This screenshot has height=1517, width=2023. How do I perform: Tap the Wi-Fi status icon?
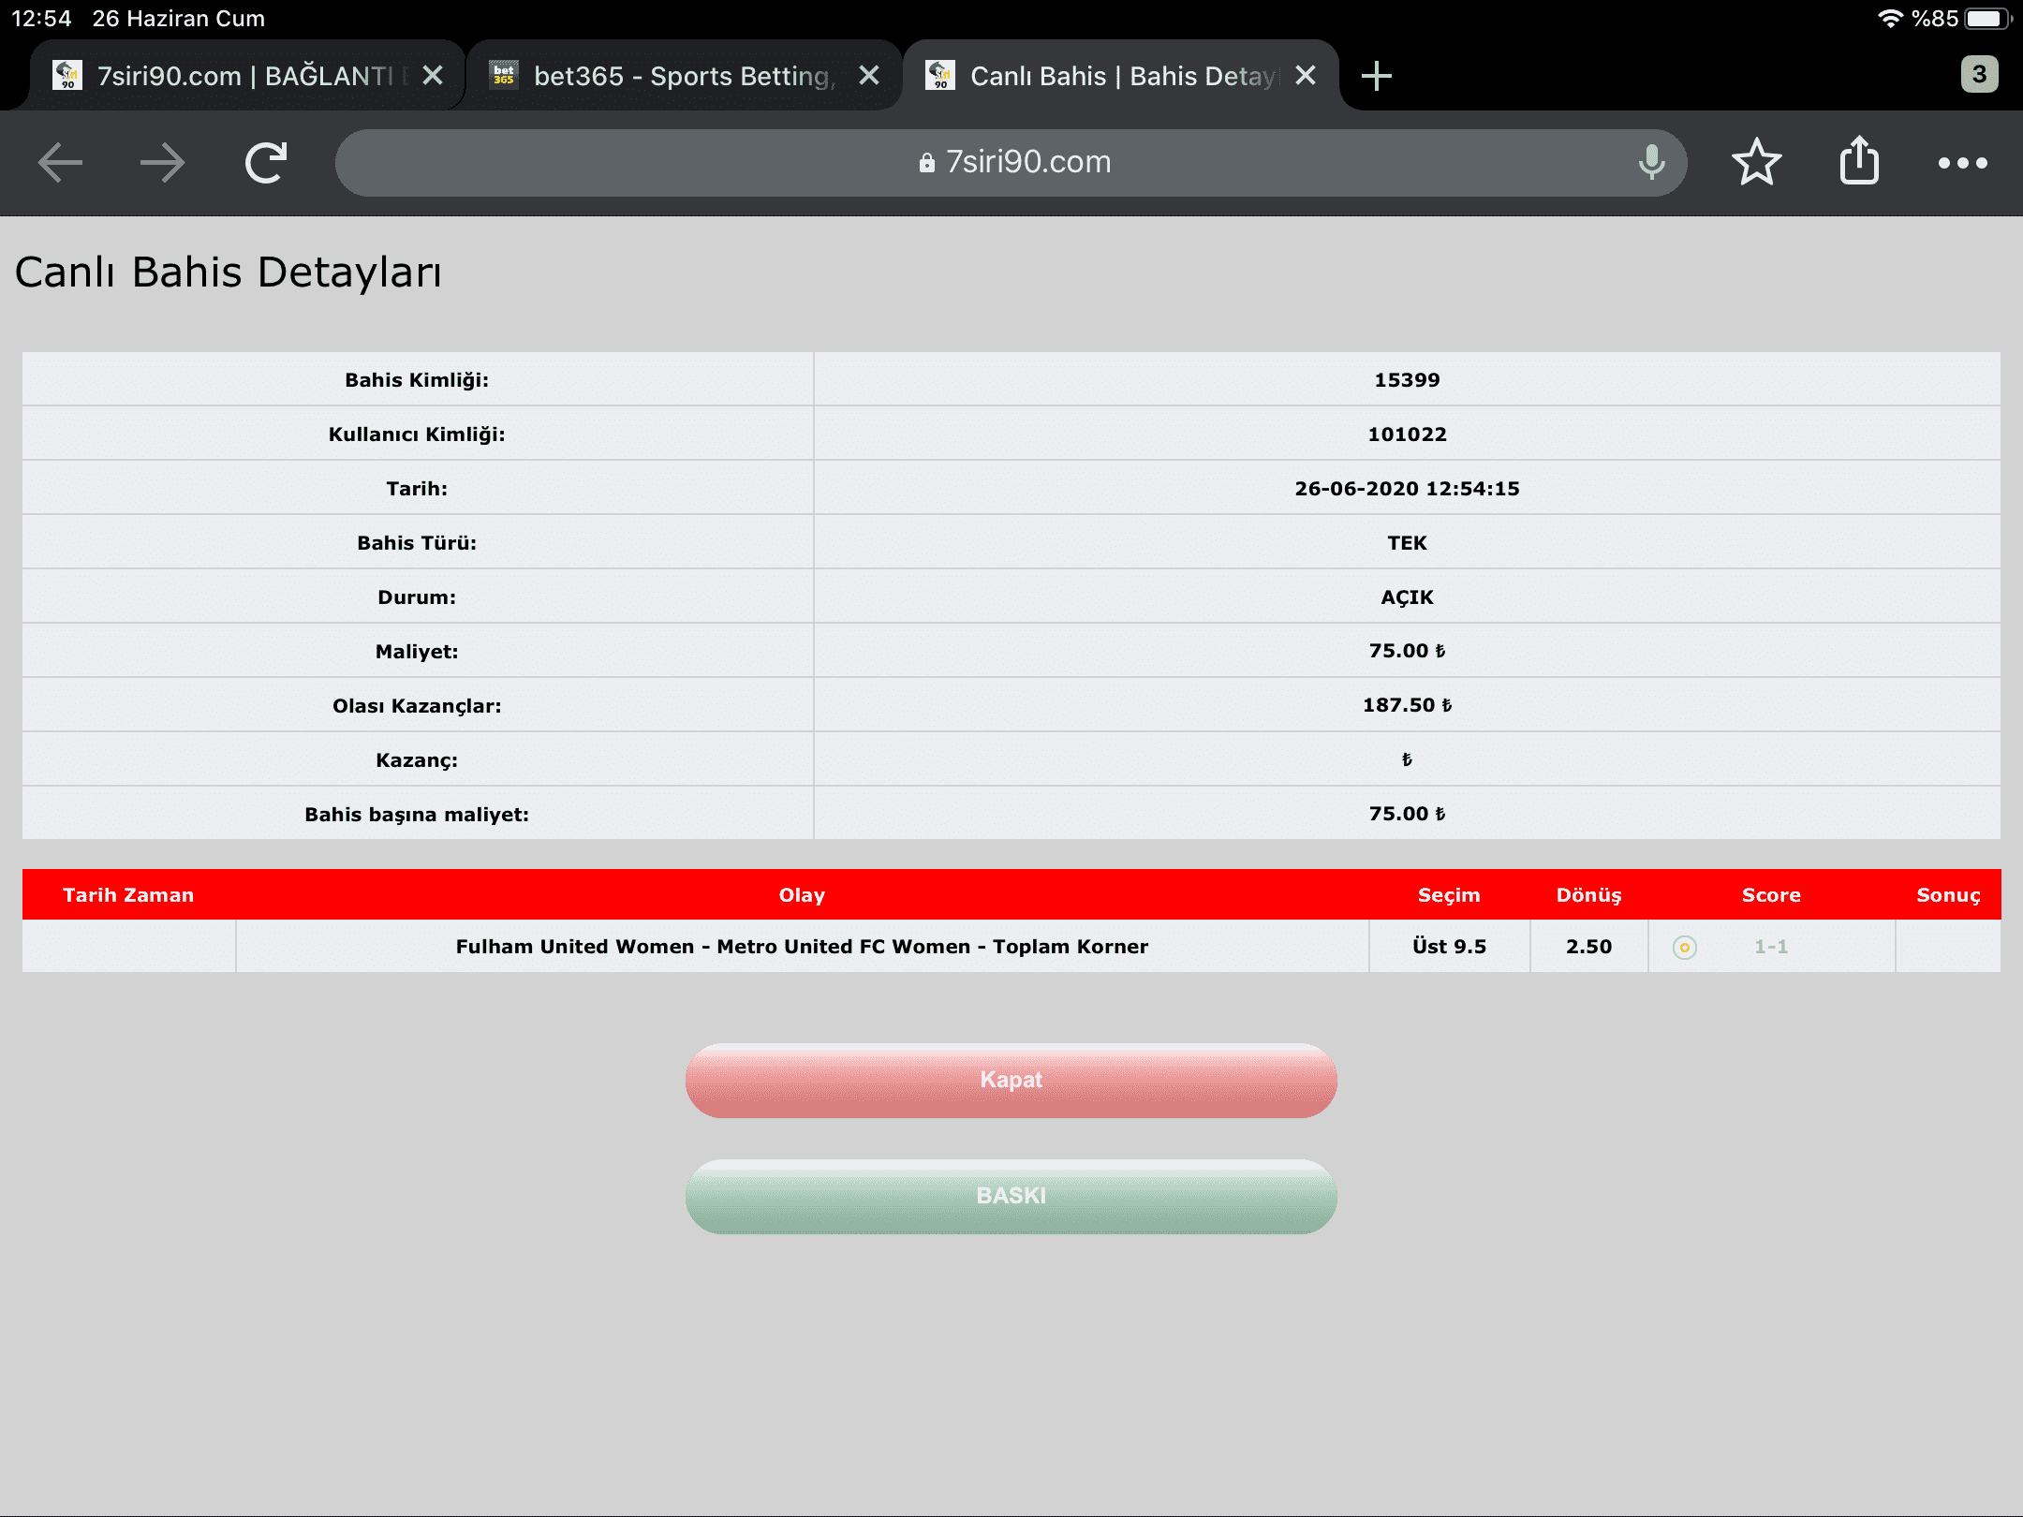coord(1890,19)
